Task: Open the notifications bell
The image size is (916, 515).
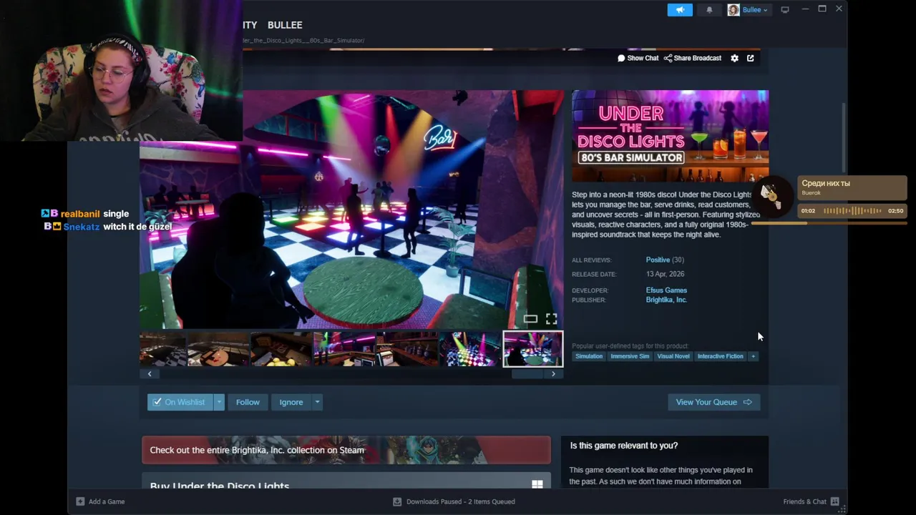Action: pyautogui.click(x=709, y=10)
